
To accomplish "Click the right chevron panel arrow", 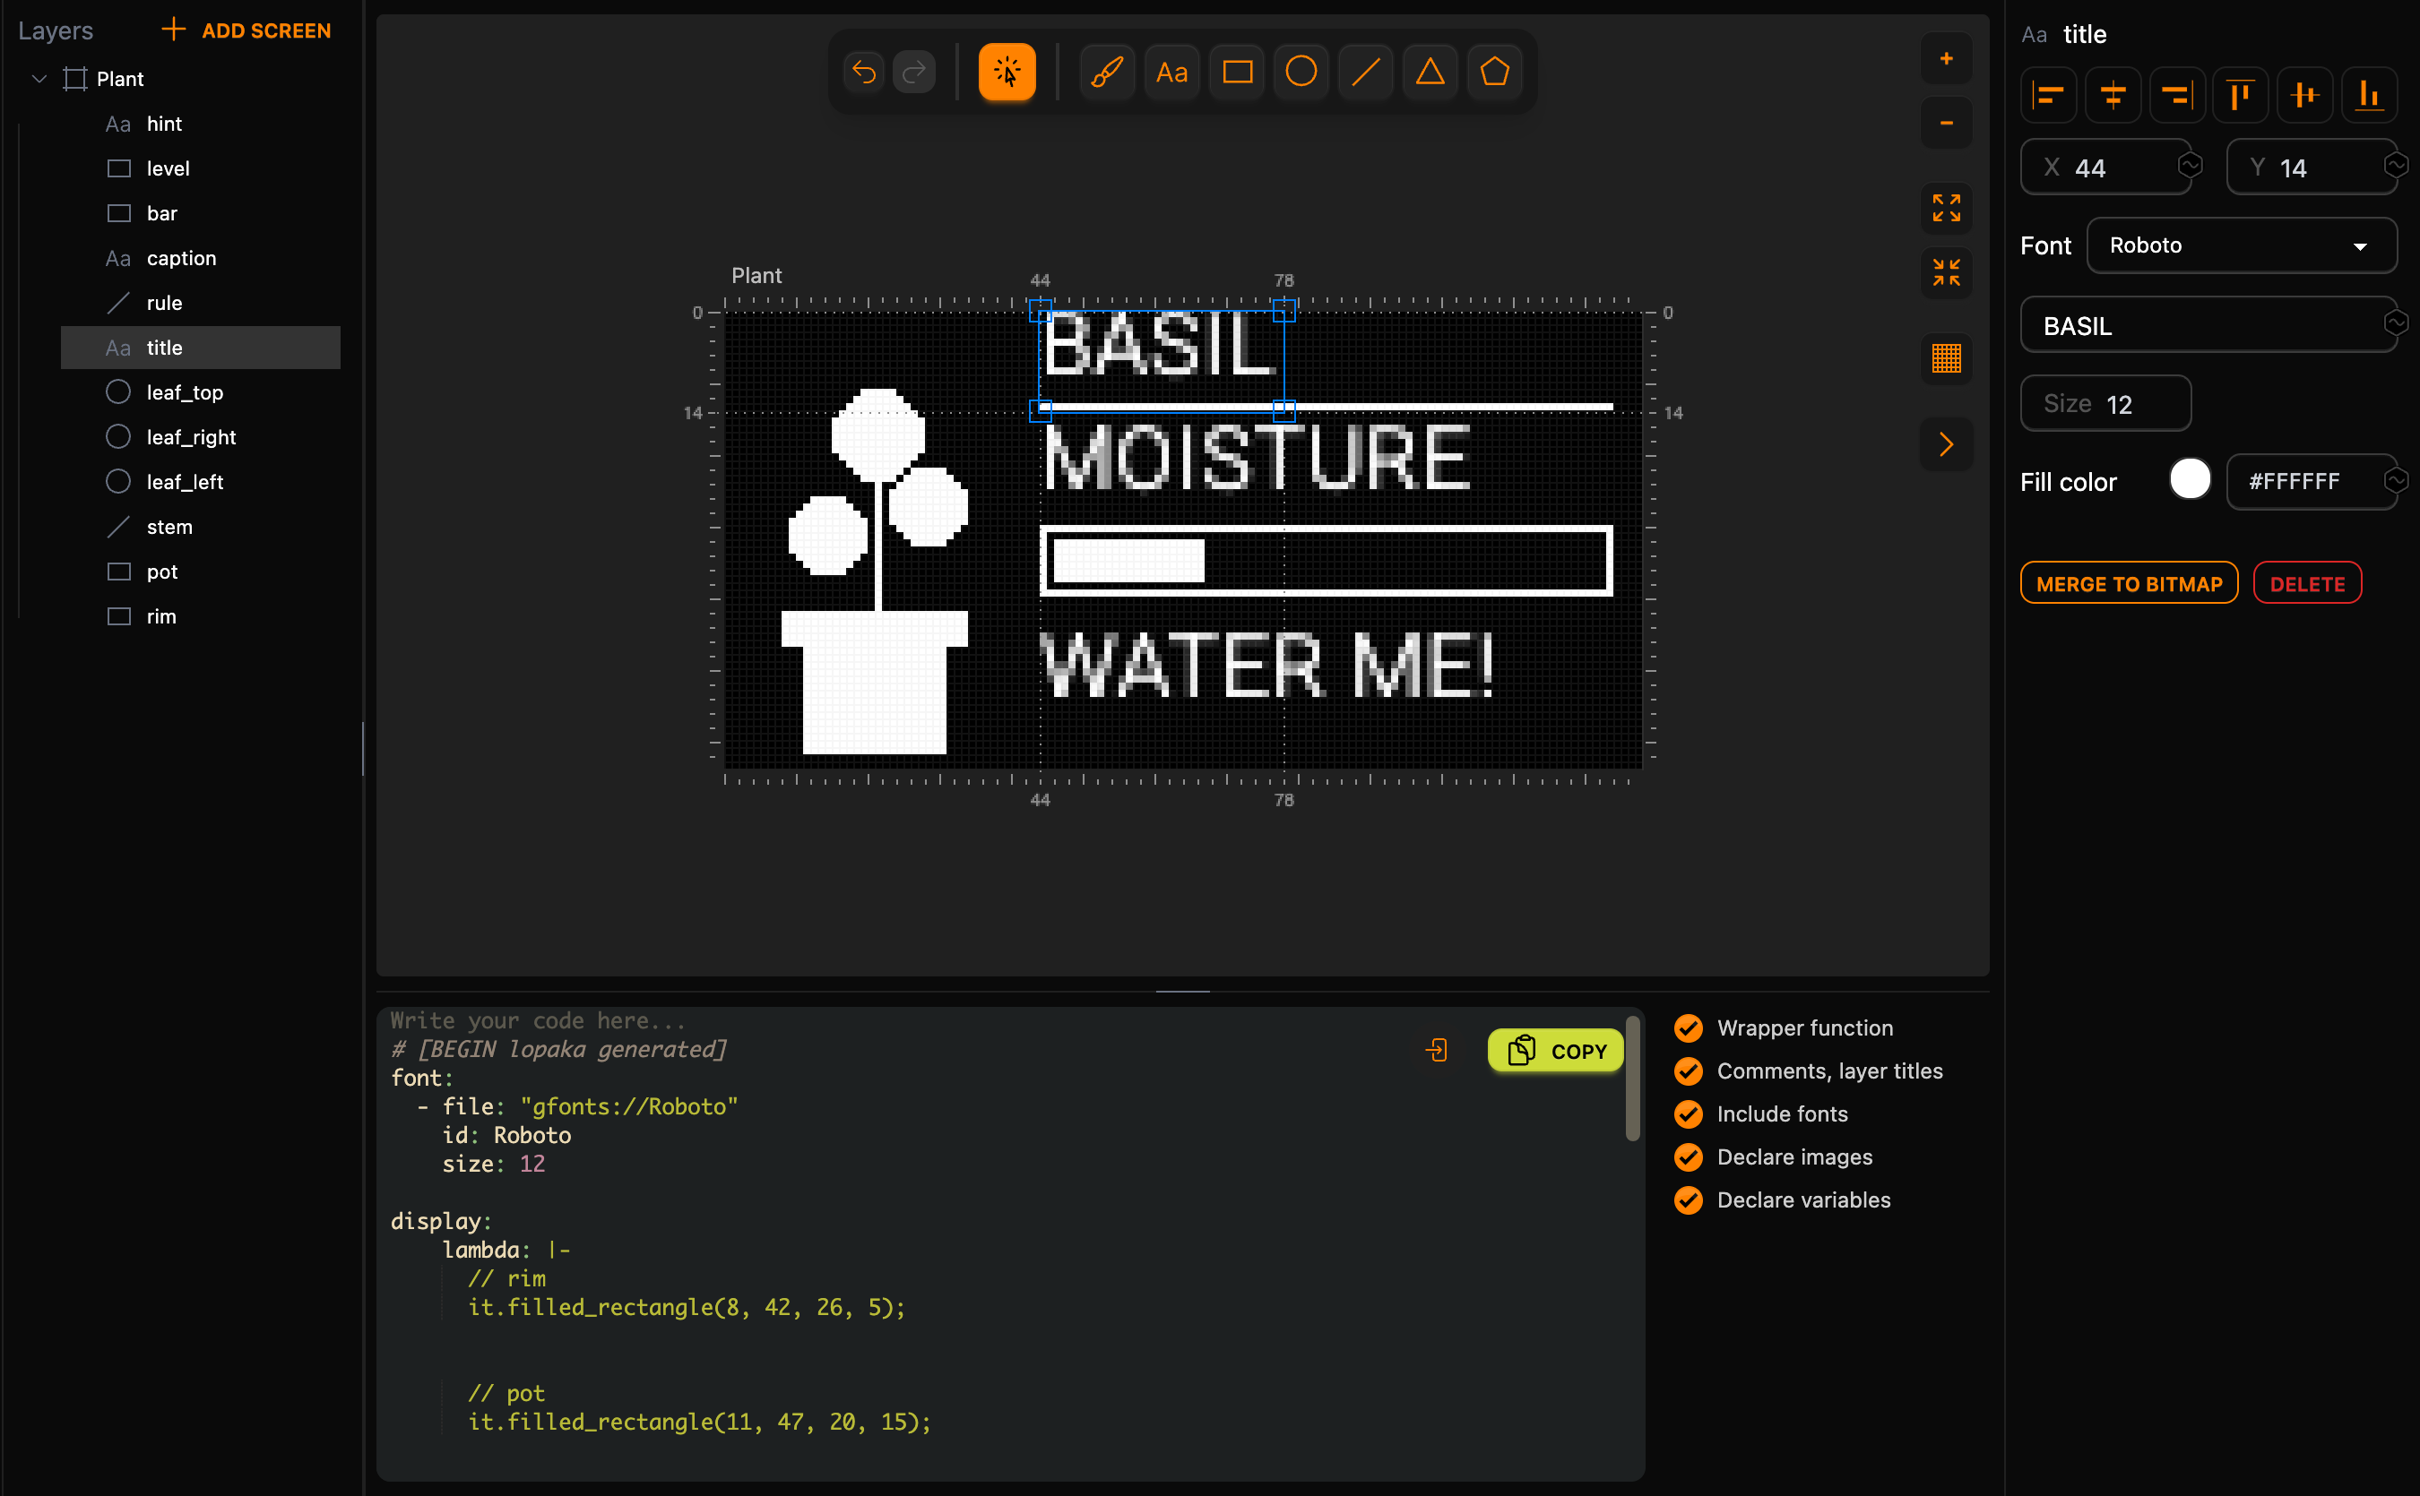I will point(1946,444).
